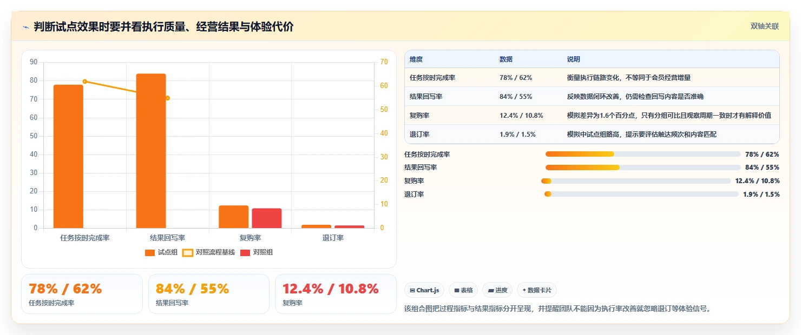Click the orange 试点组 legend swatch
Viewport: 801px width, 335px height.
point(150,253)
